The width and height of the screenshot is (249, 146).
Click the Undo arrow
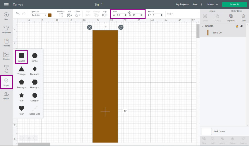coord(17,14)
